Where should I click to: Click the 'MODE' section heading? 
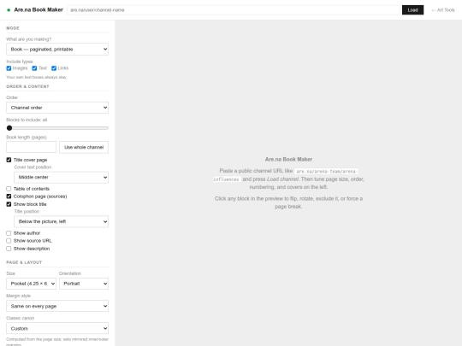point(13,28)
